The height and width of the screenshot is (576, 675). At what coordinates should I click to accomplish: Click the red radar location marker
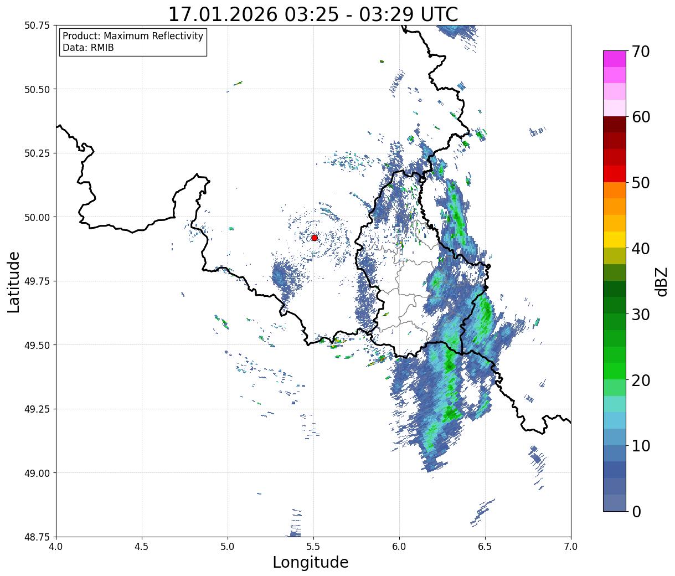pos(315,238)
